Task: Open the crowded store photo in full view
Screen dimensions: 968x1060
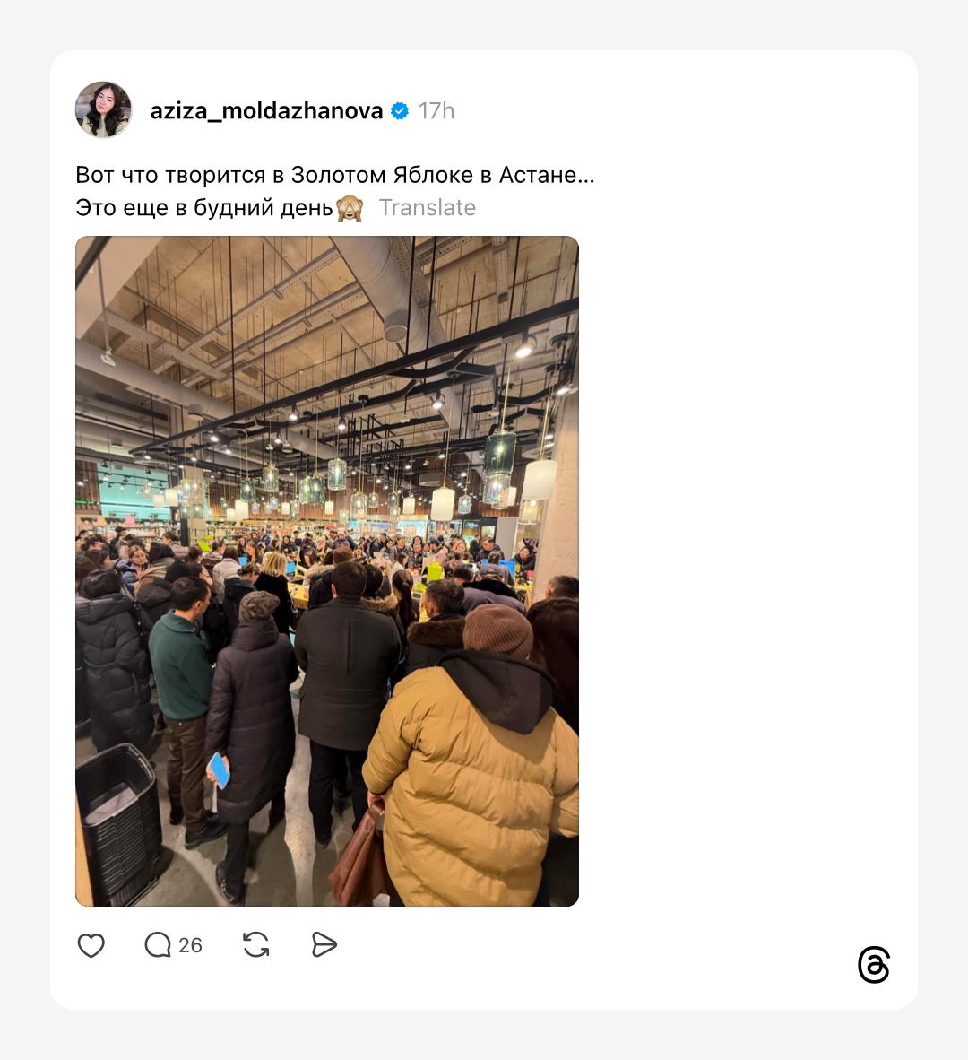Action: tap(327, 571)
